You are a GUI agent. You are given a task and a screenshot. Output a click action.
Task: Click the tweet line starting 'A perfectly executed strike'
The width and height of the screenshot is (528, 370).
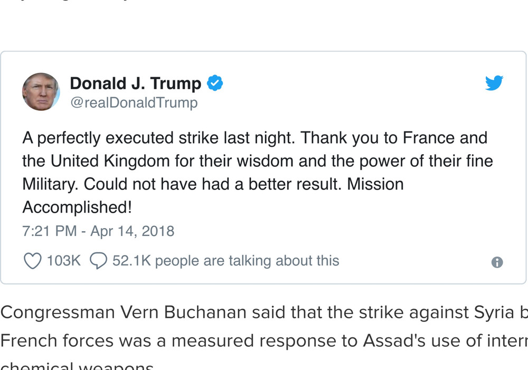click(254, 138)
